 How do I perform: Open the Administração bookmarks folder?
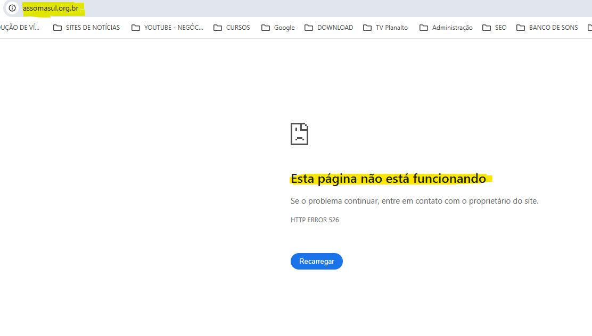pyautogui.click(x=423, y=27)
